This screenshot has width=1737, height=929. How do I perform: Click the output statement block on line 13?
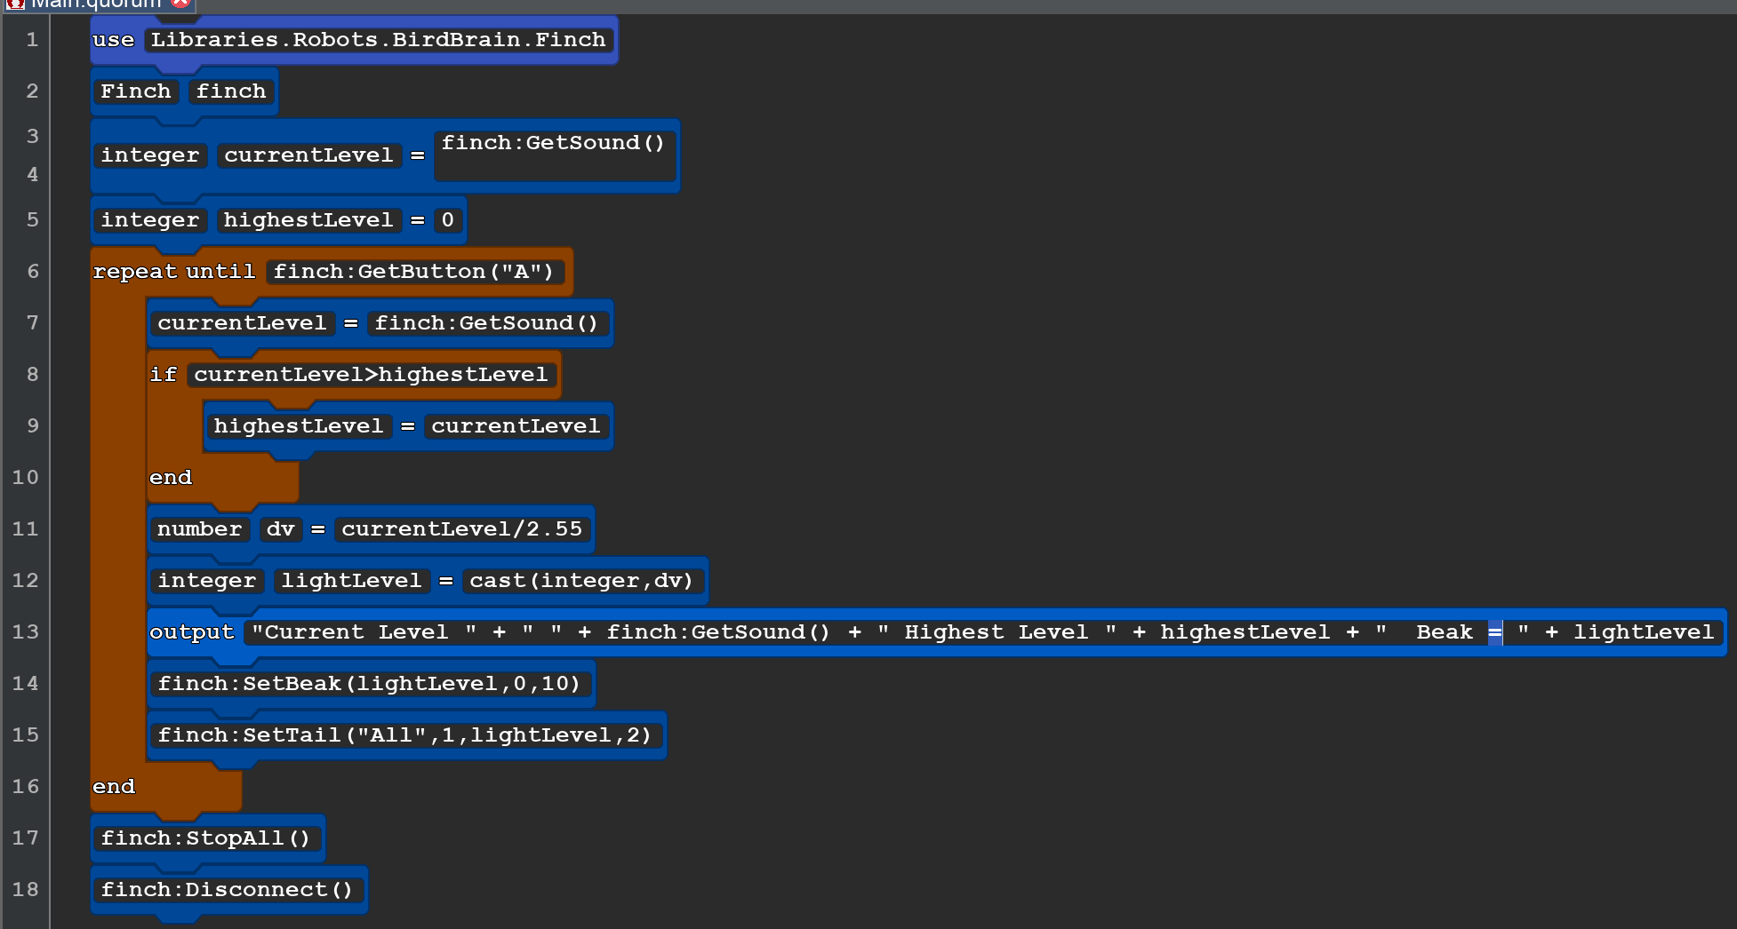(x=192, y=631)
